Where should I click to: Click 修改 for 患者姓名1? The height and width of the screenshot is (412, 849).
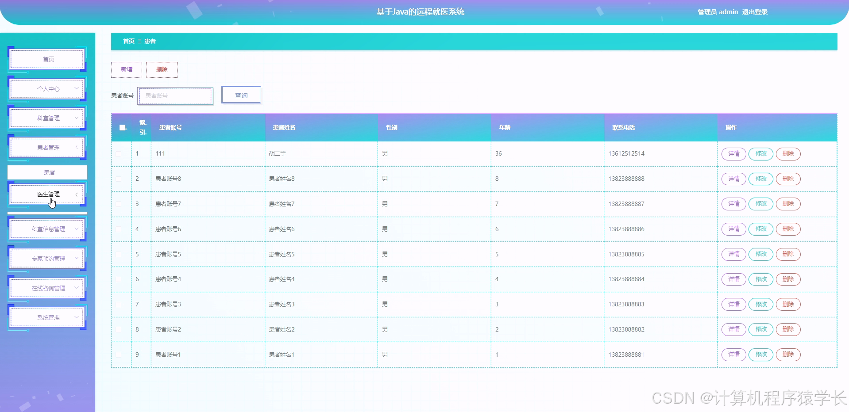click(x=761, y=355)
